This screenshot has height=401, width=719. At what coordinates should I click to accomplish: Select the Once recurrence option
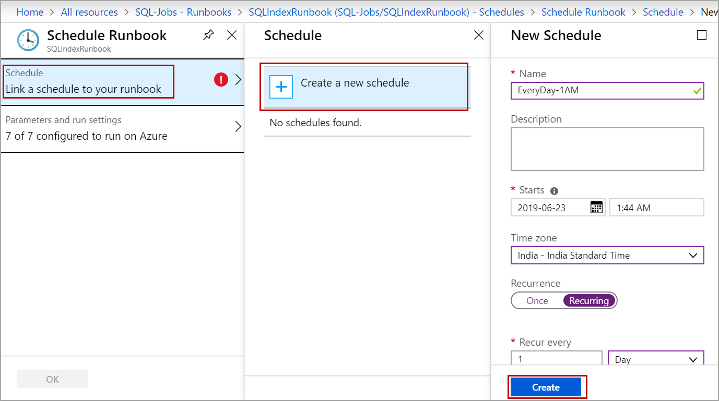pyautogui.click(x=537, y=301)
